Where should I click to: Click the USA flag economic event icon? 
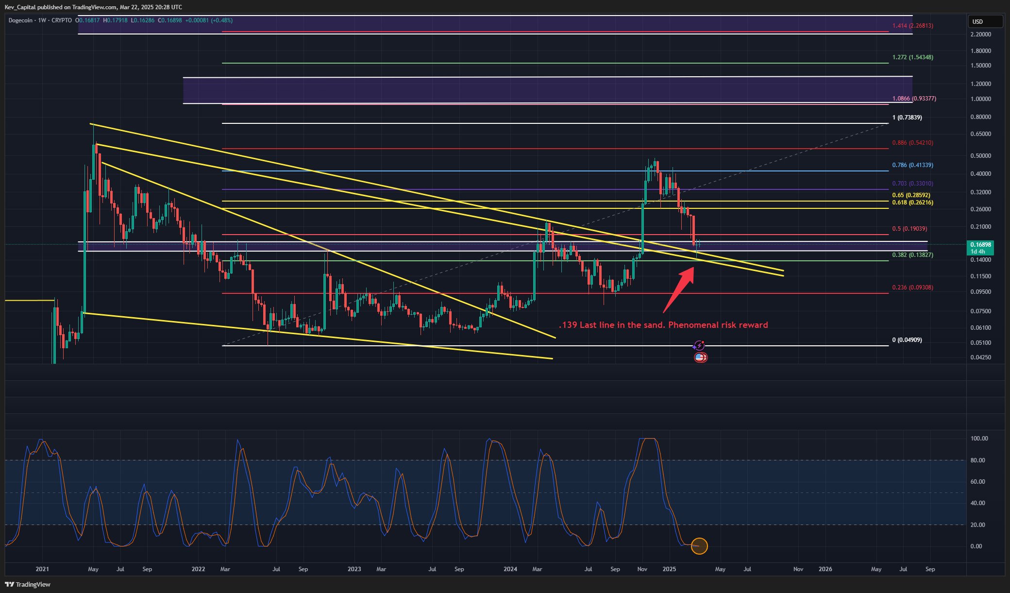tap(699, 358)
